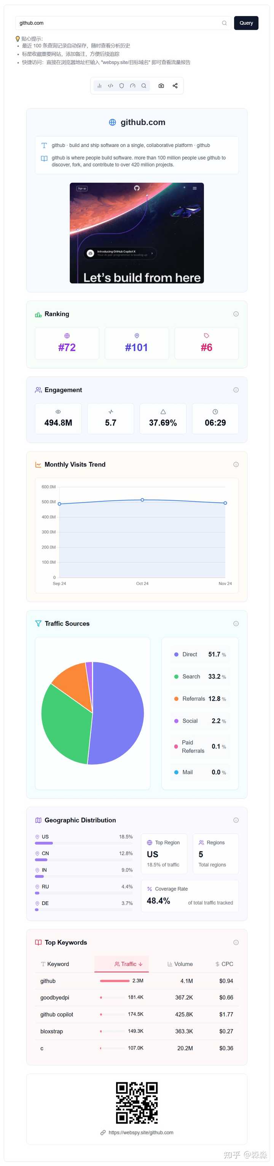Click the description book icon

(x=44, y=159)
